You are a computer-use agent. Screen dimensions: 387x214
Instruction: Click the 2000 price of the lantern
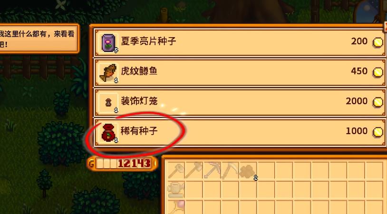click(x=357, y=101)
